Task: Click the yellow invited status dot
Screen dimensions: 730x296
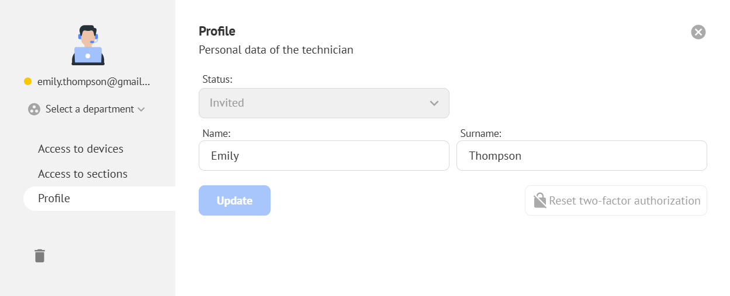Action: pos(27,82)
